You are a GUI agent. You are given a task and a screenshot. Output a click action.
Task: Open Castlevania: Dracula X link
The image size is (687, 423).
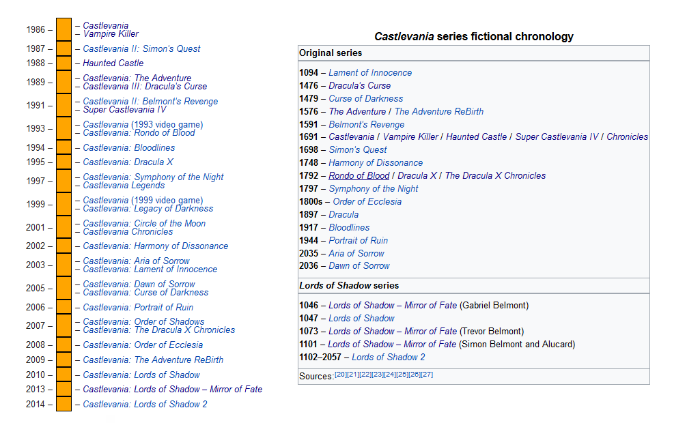pyautogui.click(x=128, y=162)
